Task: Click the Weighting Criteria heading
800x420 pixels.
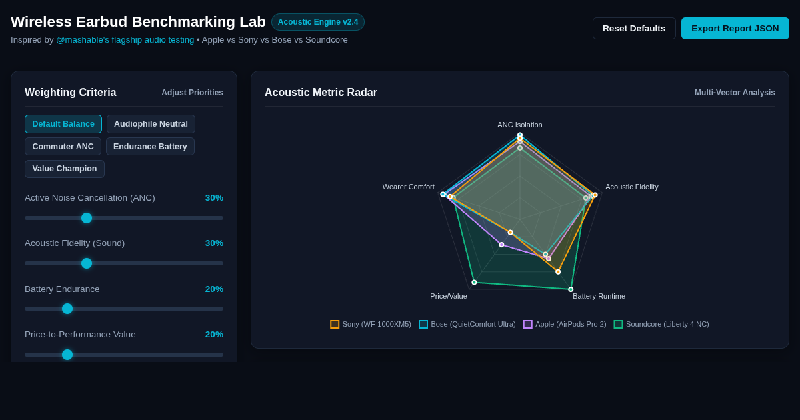Action: (70, 93)
